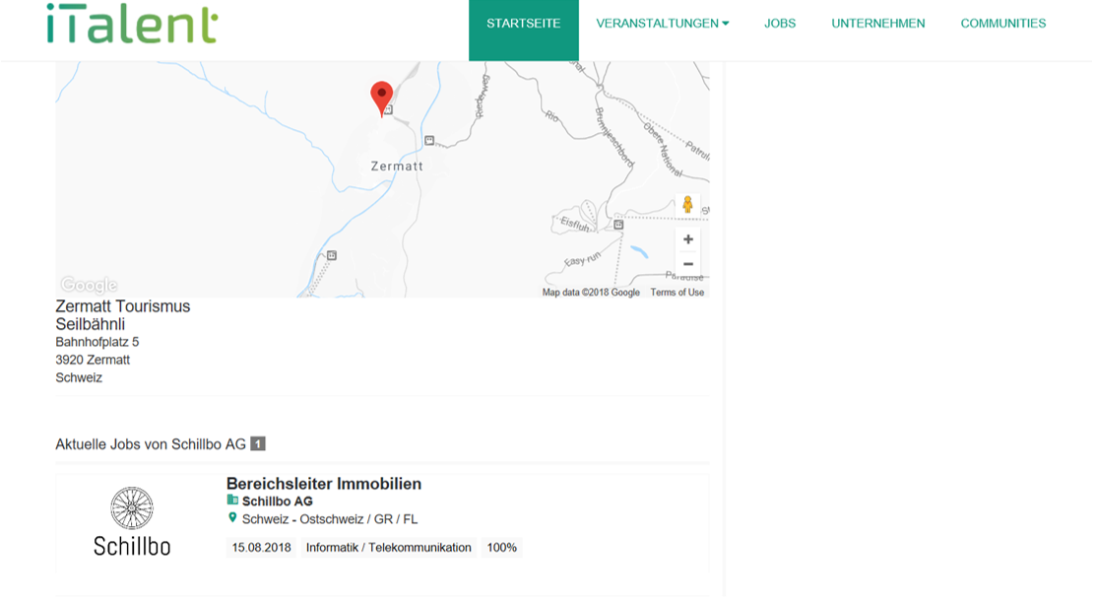Open Street View pegman icon
This screenshot has width=1095, height=602.
click(x=688, y=205)
